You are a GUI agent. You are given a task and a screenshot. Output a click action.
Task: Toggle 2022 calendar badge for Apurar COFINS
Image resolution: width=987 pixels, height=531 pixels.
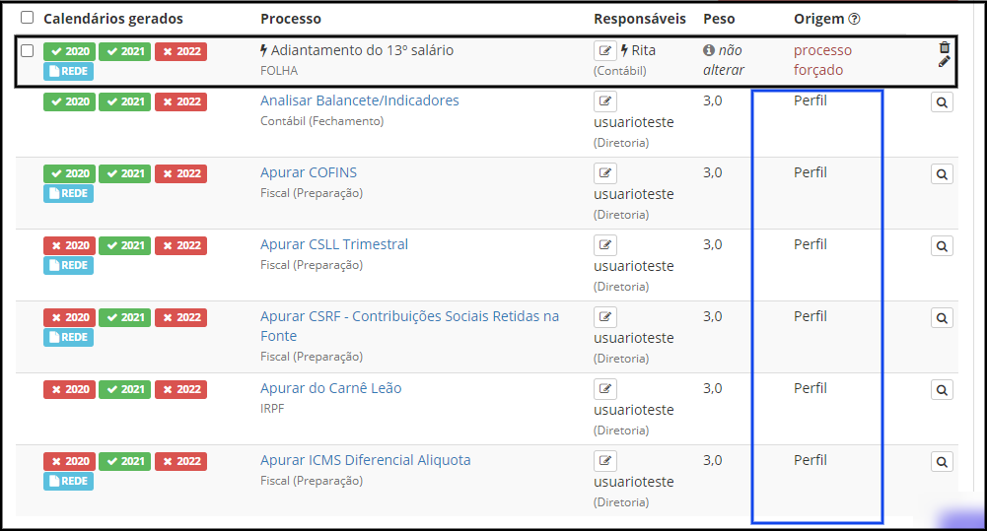click(181, 173)
